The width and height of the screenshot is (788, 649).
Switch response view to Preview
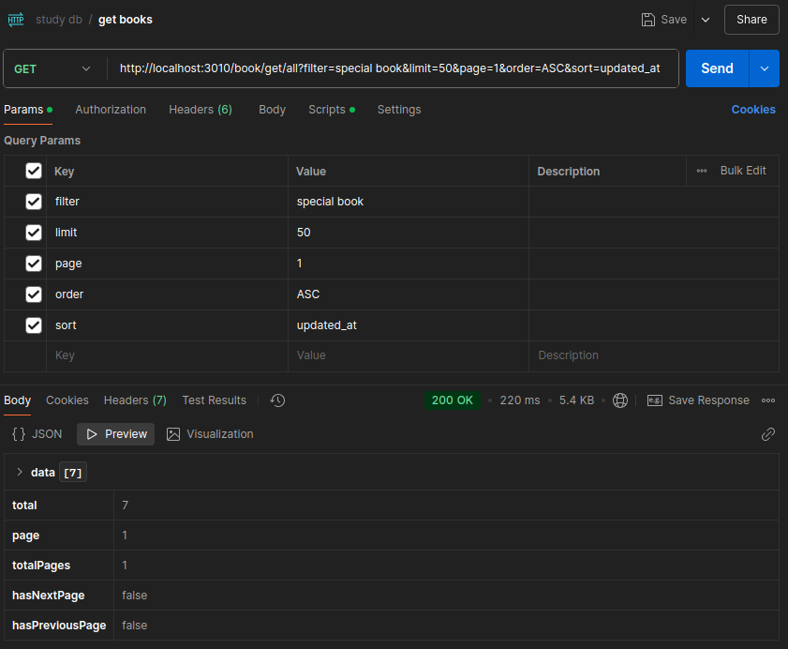115,434
